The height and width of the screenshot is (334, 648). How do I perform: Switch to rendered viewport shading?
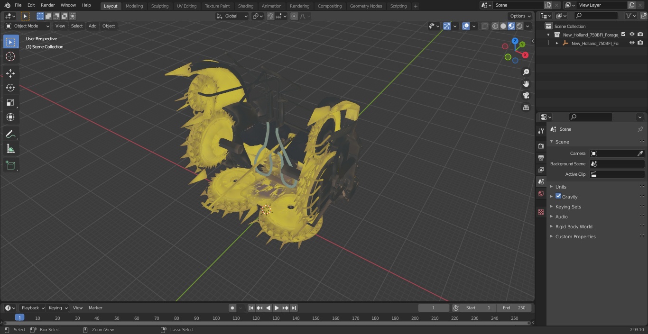point(519,26)
